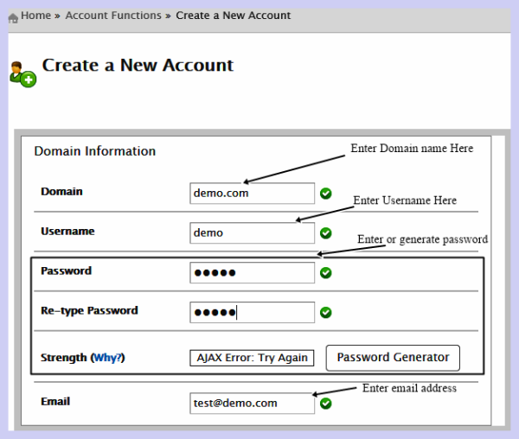Click the Domain Information section title

click(x=95, y=151)
